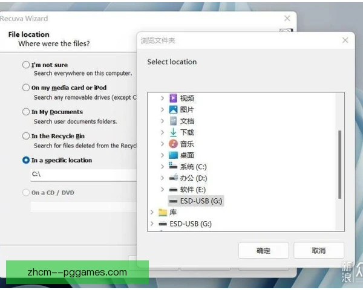
Task: Click the 软件 (E:) drive icon
Action: pos(173,190)
